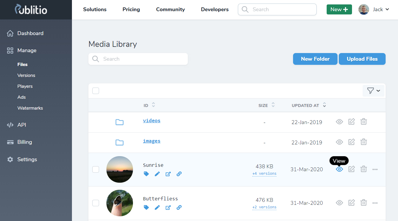
Task: Check the Sunrise row checkbox
Action: tap(96, 169)
